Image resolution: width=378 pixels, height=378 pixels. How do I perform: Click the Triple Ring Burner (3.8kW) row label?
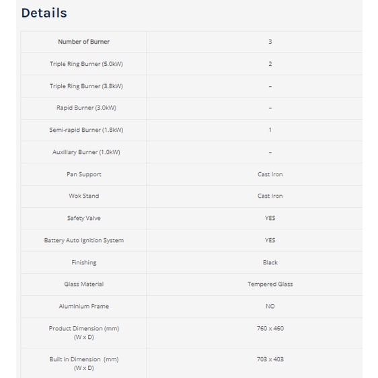[x=86, y=86]
